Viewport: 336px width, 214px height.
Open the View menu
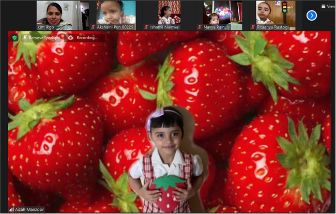(328, 6)
